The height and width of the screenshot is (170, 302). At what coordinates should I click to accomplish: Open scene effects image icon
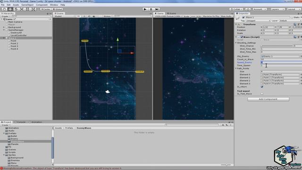[94, 16]
